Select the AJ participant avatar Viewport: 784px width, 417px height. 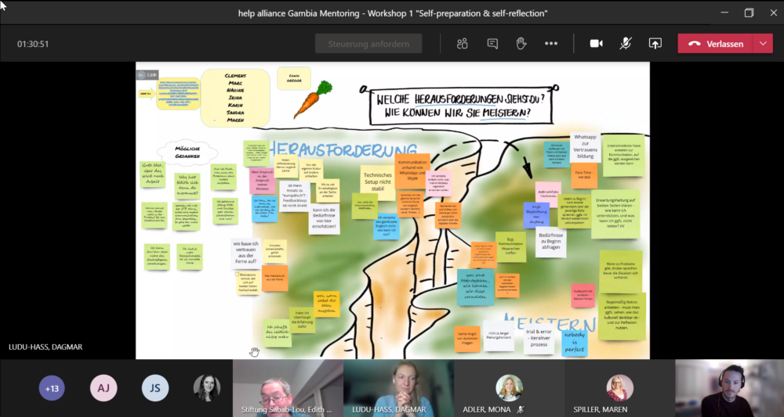103,388
